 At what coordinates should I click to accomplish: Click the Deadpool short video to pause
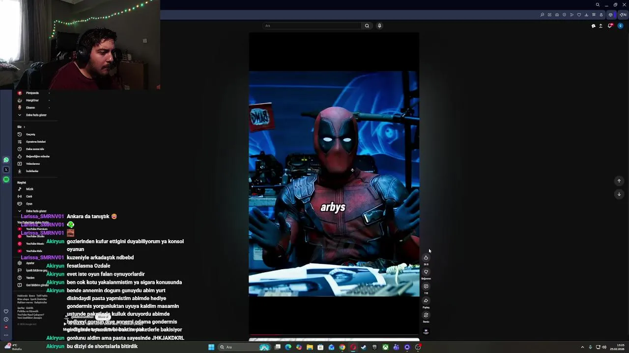(x=334, y=184)
